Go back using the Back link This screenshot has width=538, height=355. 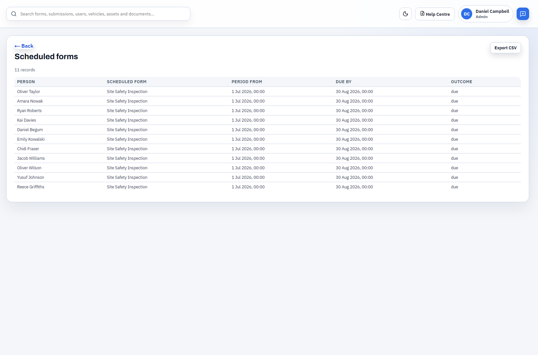pyautogui.click(x=24, y=46)
